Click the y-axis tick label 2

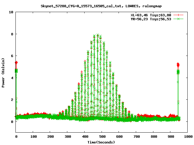(x=12, y=100)
